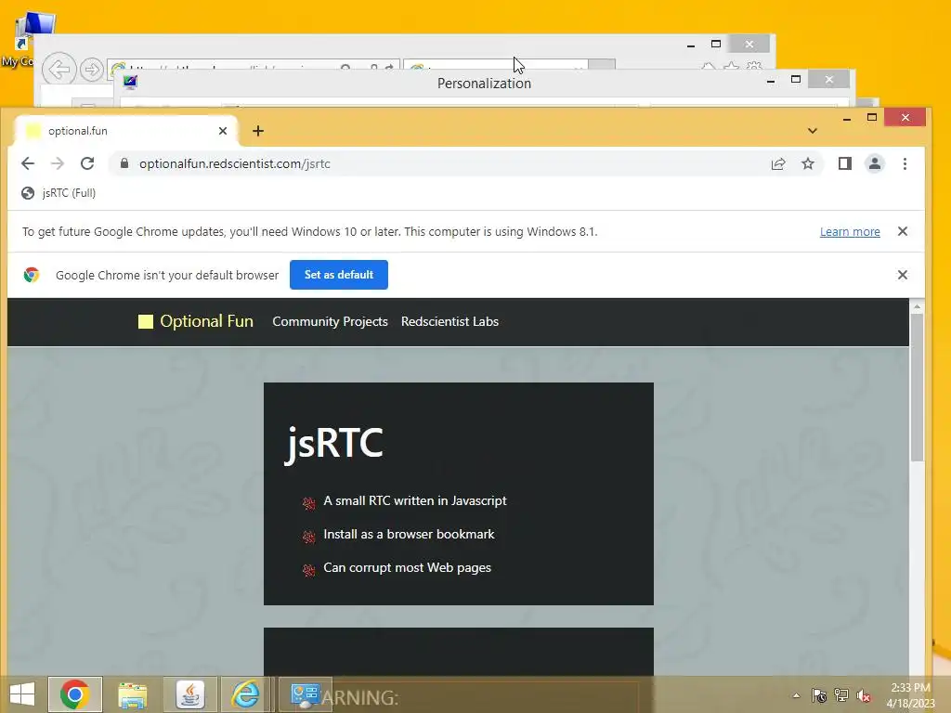Maximize the Personalization window
Image resolution: width=951 pixels, height=713 pixels.
click(796, 80)
